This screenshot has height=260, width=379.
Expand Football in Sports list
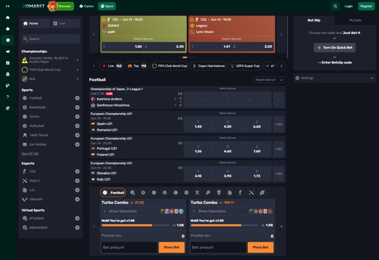77,98
